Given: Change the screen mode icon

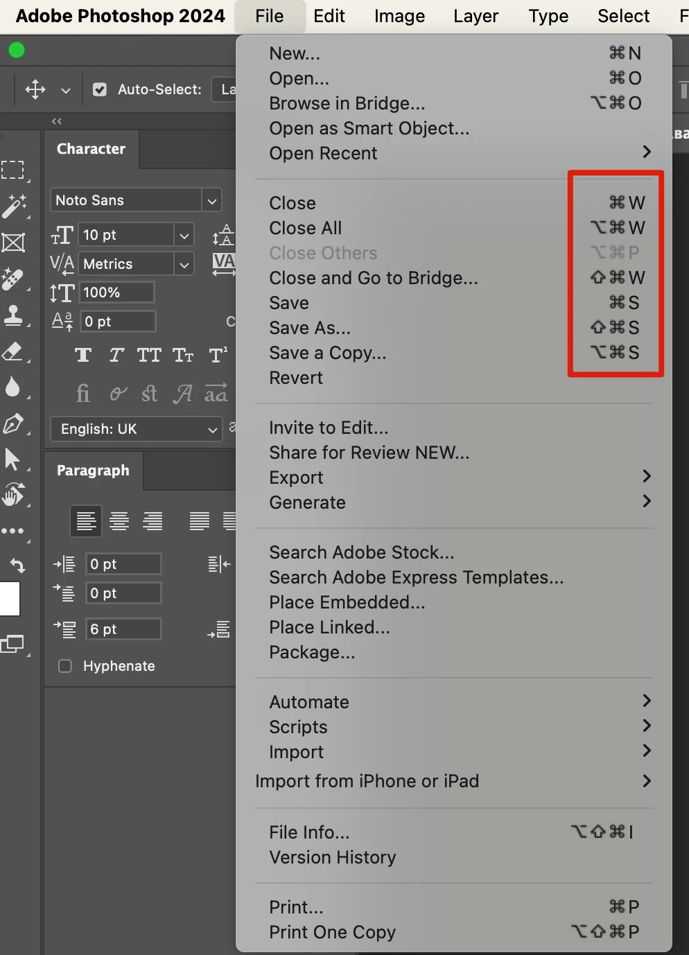Looking at the screenshot, I should pos(12,644).
